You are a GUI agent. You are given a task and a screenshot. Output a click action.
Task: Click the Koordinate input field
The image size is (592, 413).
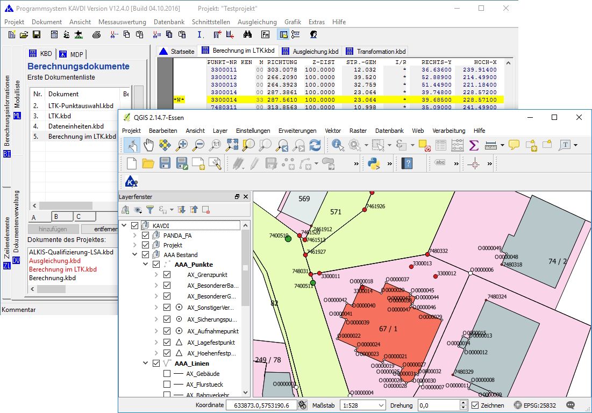pyautogui.click(x=261, y=405)
